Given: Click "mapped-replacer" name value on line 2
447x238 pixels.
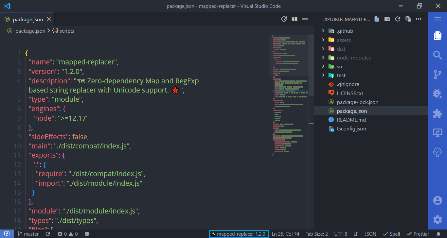Looking at the screenshot, I should [87, 62].
